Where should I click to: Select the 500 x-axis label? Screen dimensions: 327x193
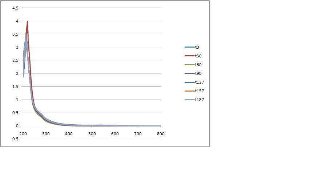coord(92,134)
